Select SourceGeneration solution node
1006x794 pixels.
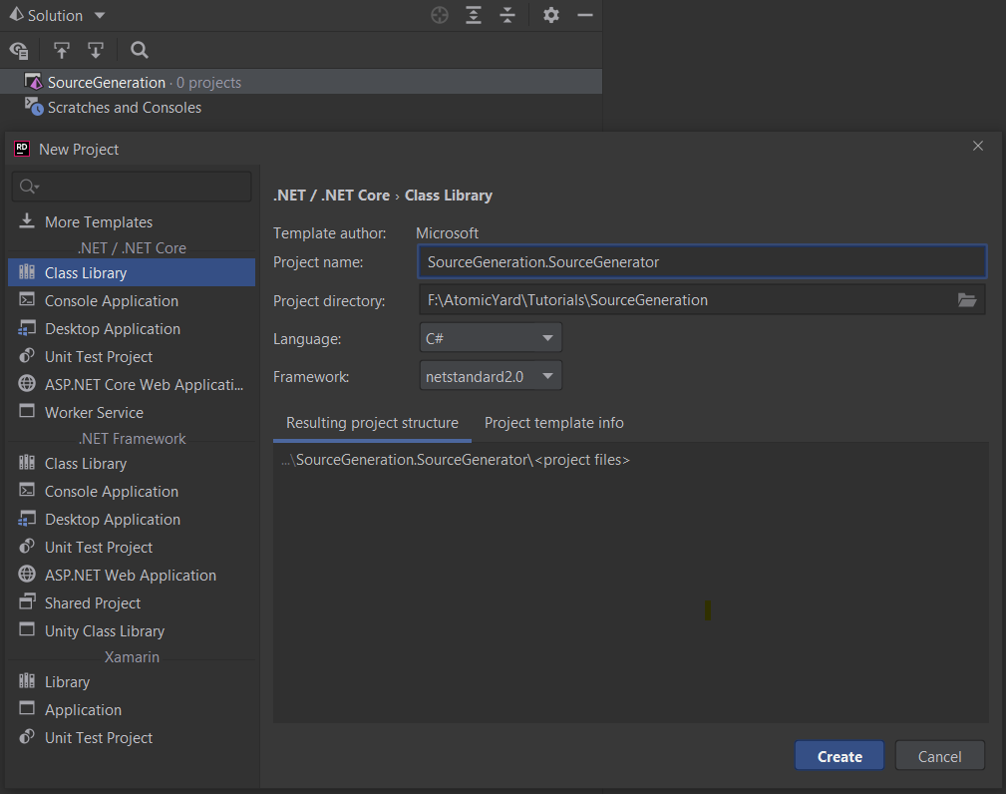[x=301, y=82]
